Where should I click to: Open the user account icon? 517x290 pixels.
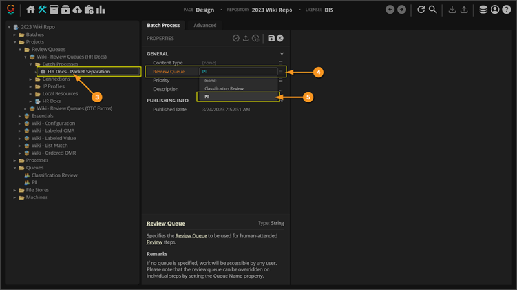coord(495,10)
